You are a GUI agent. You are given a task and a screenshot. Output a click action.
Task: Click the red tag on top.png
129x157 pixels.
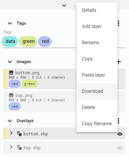15,106
